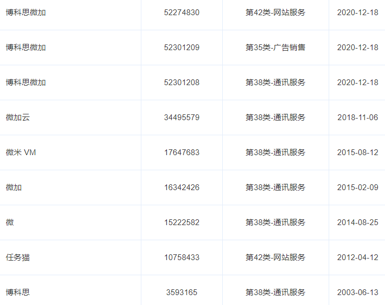The width and height of the screenshot is (385, 305).
Task: Click 第38类-通讯服务 in the 52301208 row
Action: click(275, 83)
